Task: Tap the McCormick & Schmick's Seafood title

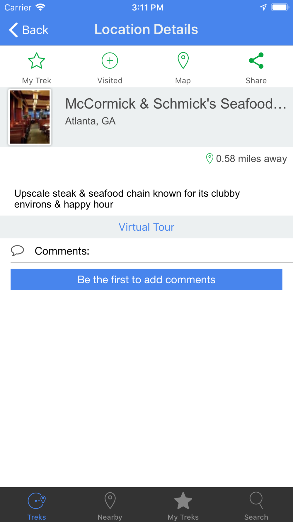Action: 176,104
